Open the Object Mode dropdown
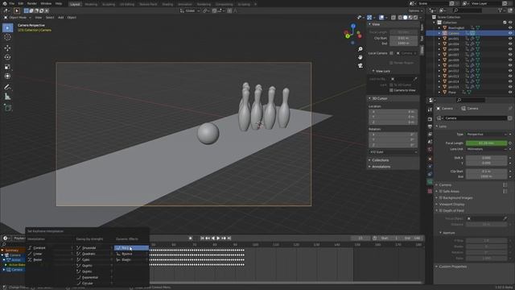The height and width of the screenshot is (290, 515). [x=17, y=18]
